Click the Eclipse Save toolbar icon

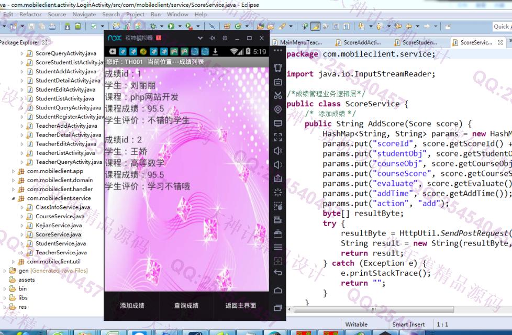click(x=32, y=27)
